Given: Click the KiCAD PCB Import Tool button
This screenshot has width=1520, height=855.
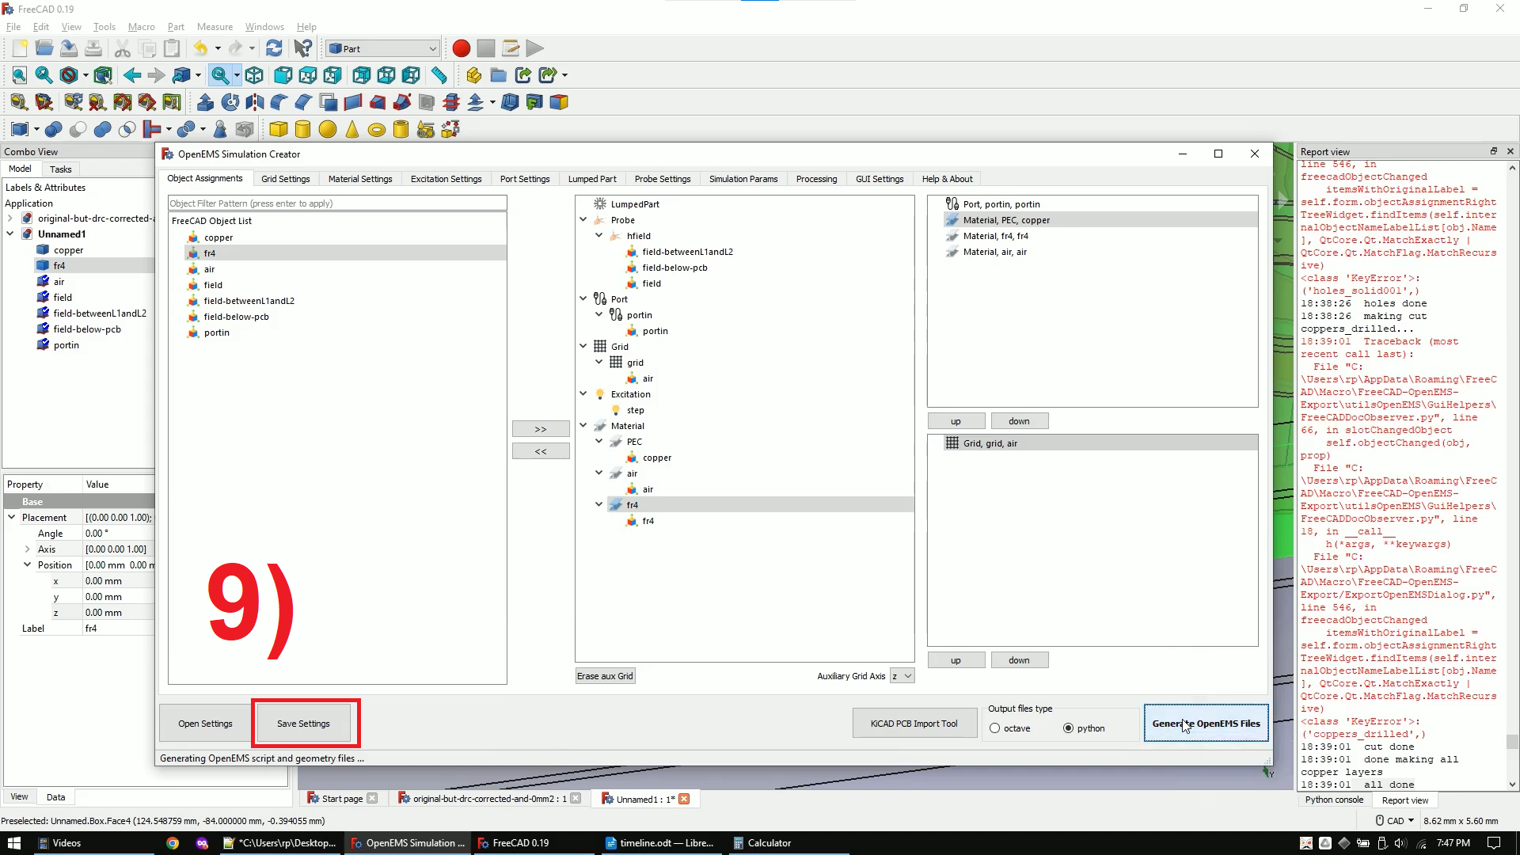Looking at the screenshot, I should click(914, 724).
